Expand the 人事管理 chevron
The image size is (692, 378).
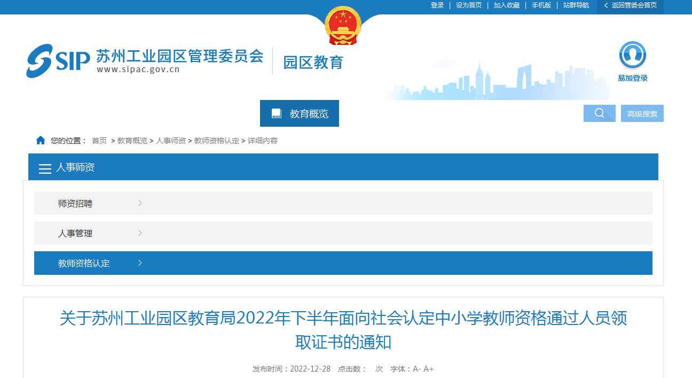coord(140,233)
